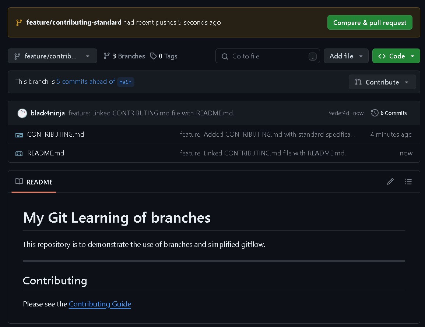Viewport: 425px width, 327px height.
Task: Click the tag icon next to Tags
Action: tap(153, 56)
